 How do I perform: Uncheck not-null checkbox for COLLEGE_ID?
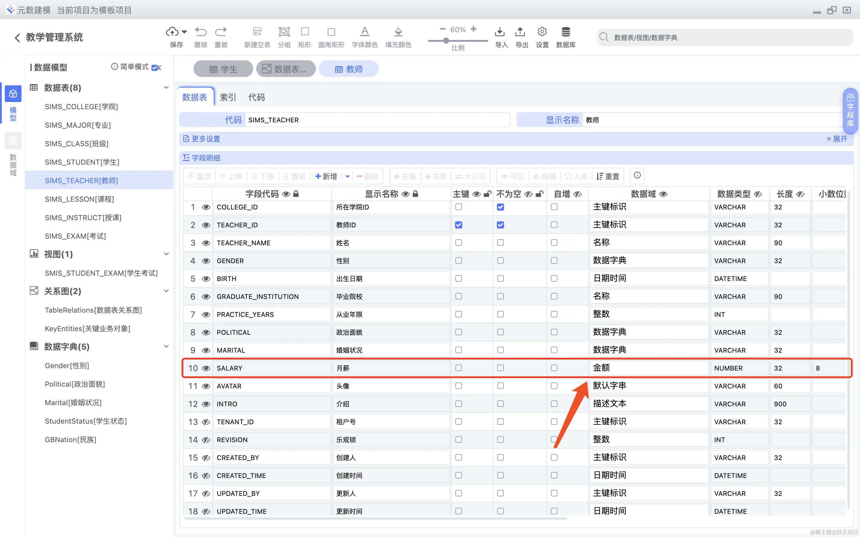500,207
